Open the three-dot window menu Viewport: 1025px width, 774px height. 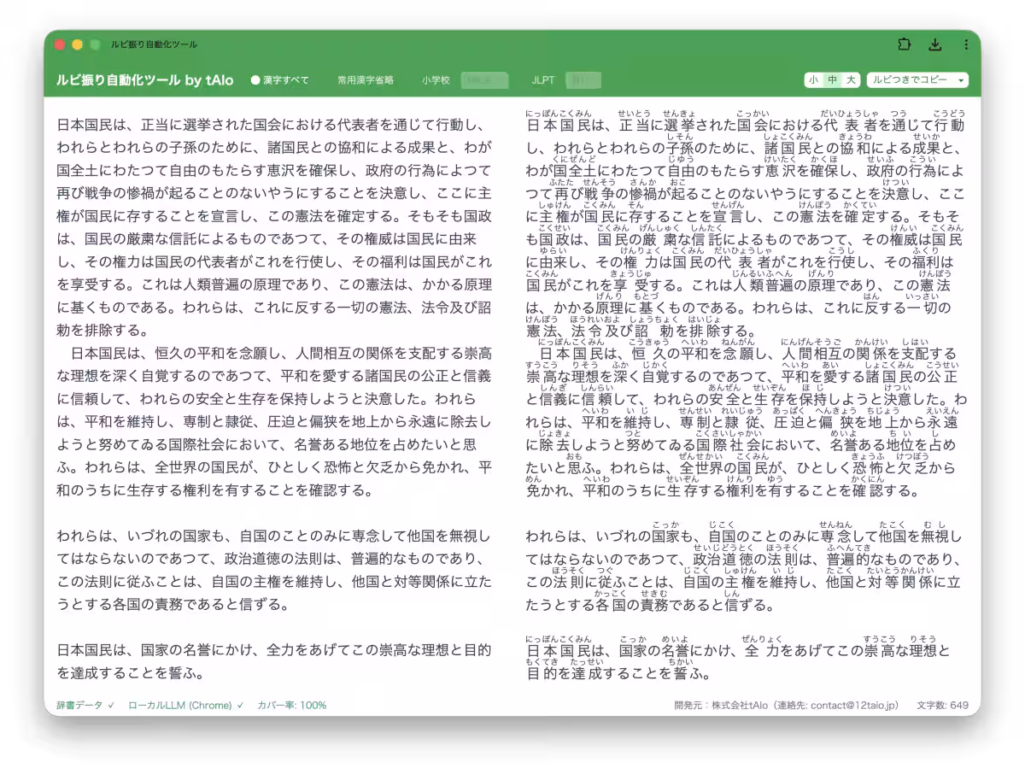point(966,44)
